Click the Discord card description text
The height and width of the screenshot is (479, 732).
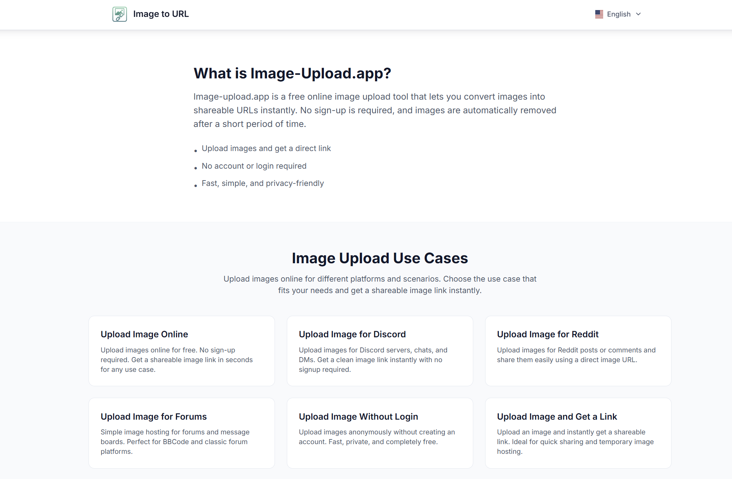pos(373,360)
